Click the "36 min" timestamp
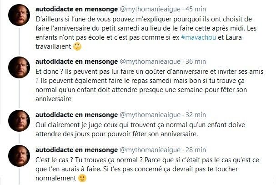Image resolution: width=276 pixels, height=185 pixels. pos(196,61)
